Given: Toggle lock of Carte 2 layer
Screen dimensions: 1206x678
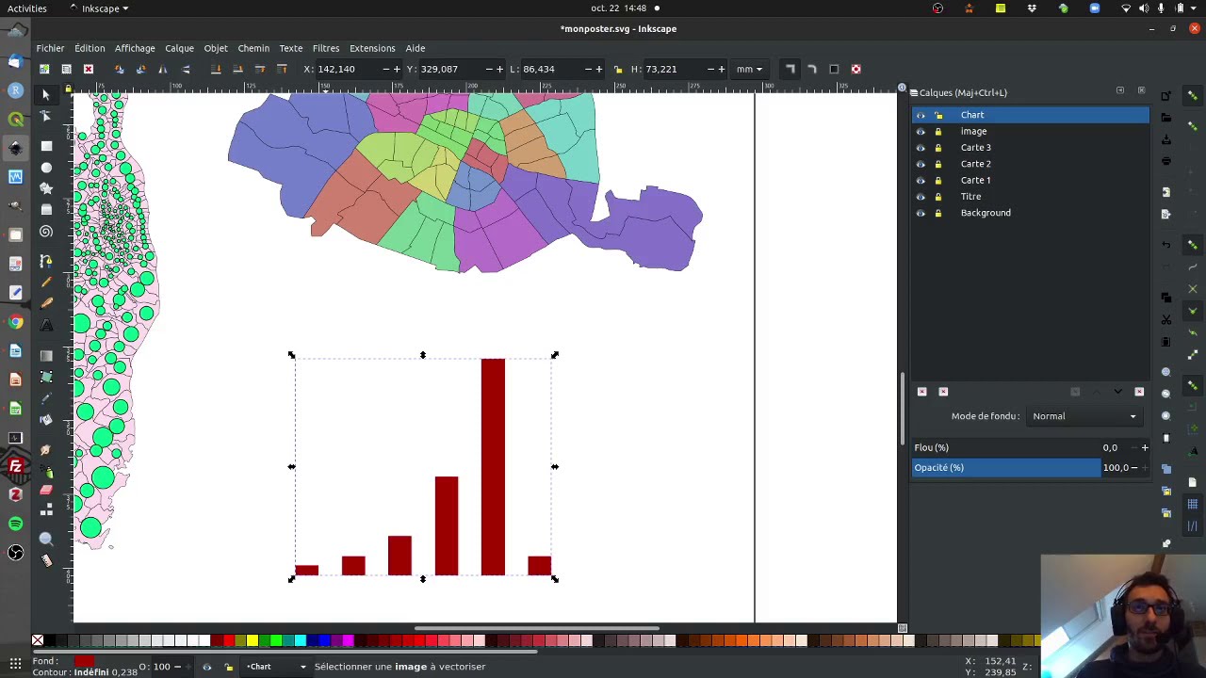Looking at the screenshot, I should pyautogui.click(x=938, y=164).
